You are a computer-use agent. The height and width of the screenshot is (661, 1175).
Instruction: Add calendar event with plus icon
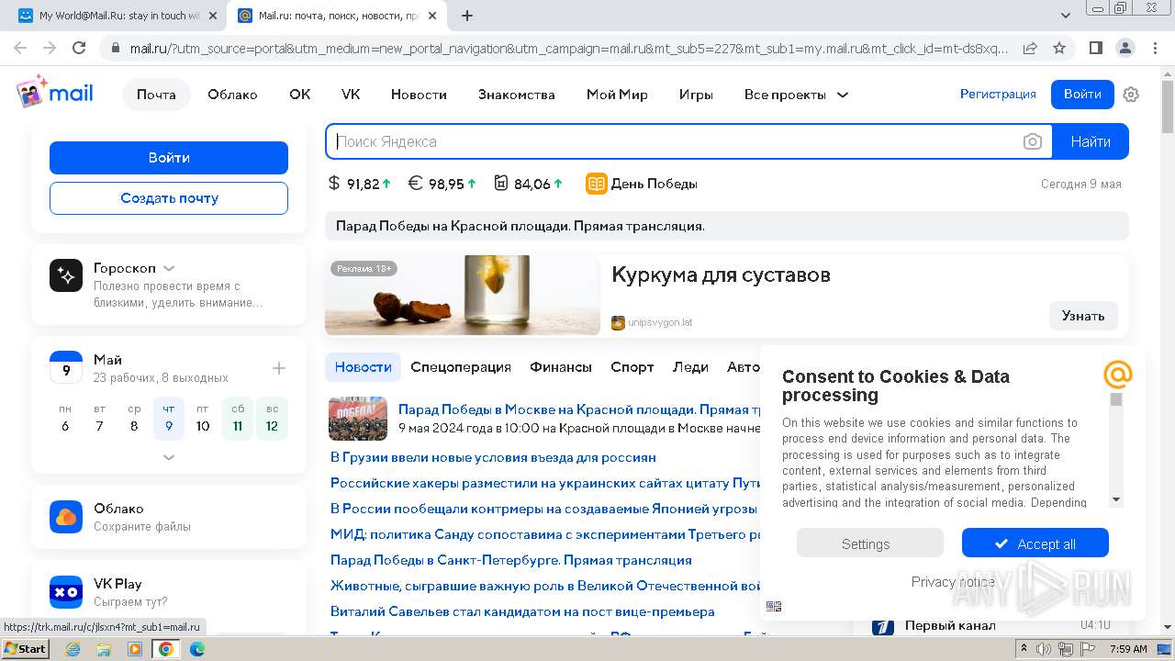coord(279,368)
